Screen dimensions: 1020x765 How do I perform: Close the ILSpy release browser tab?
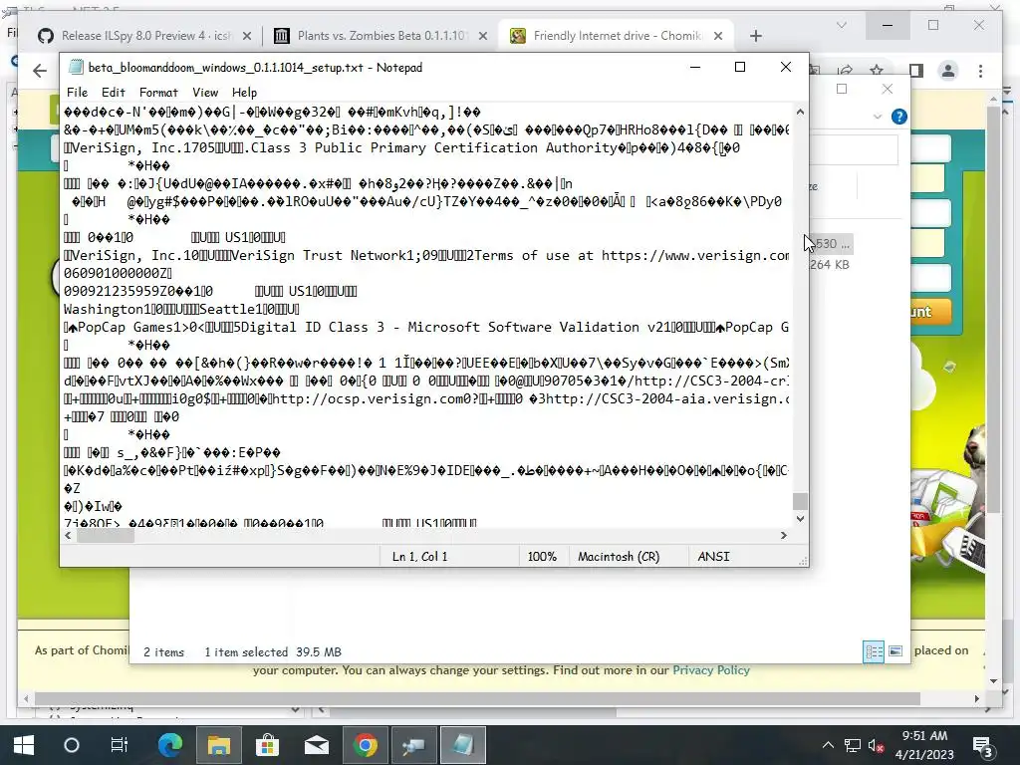point(247,36)
